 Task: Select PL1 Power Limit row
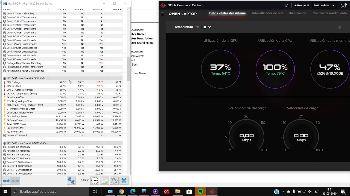tap(62, 128)
